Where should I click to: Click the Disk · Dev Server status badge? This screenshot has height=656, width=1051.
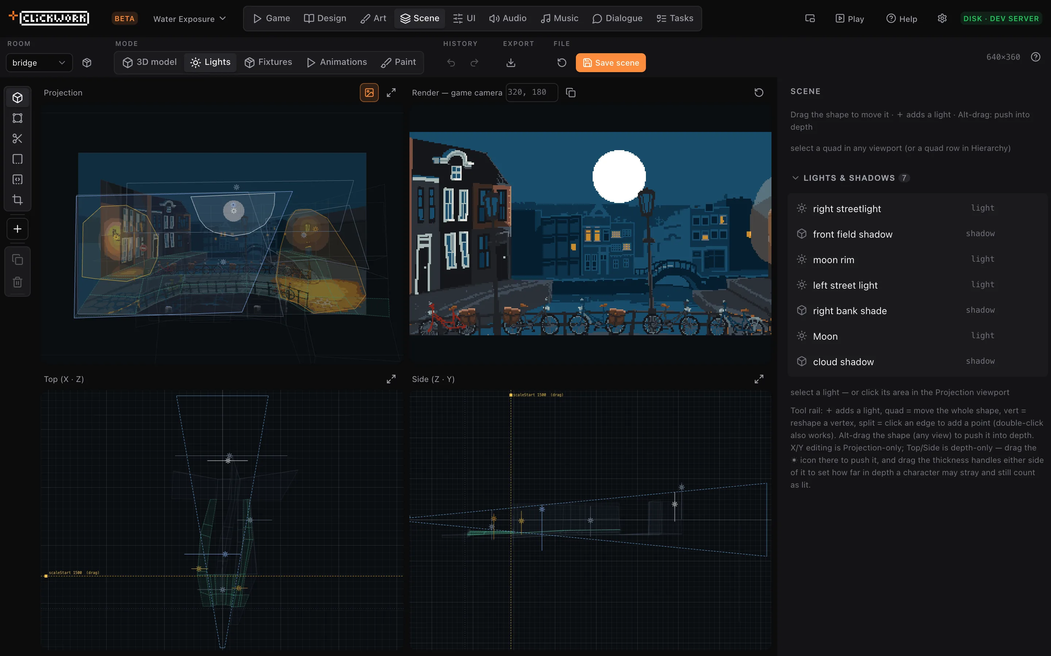point(1001,19)
